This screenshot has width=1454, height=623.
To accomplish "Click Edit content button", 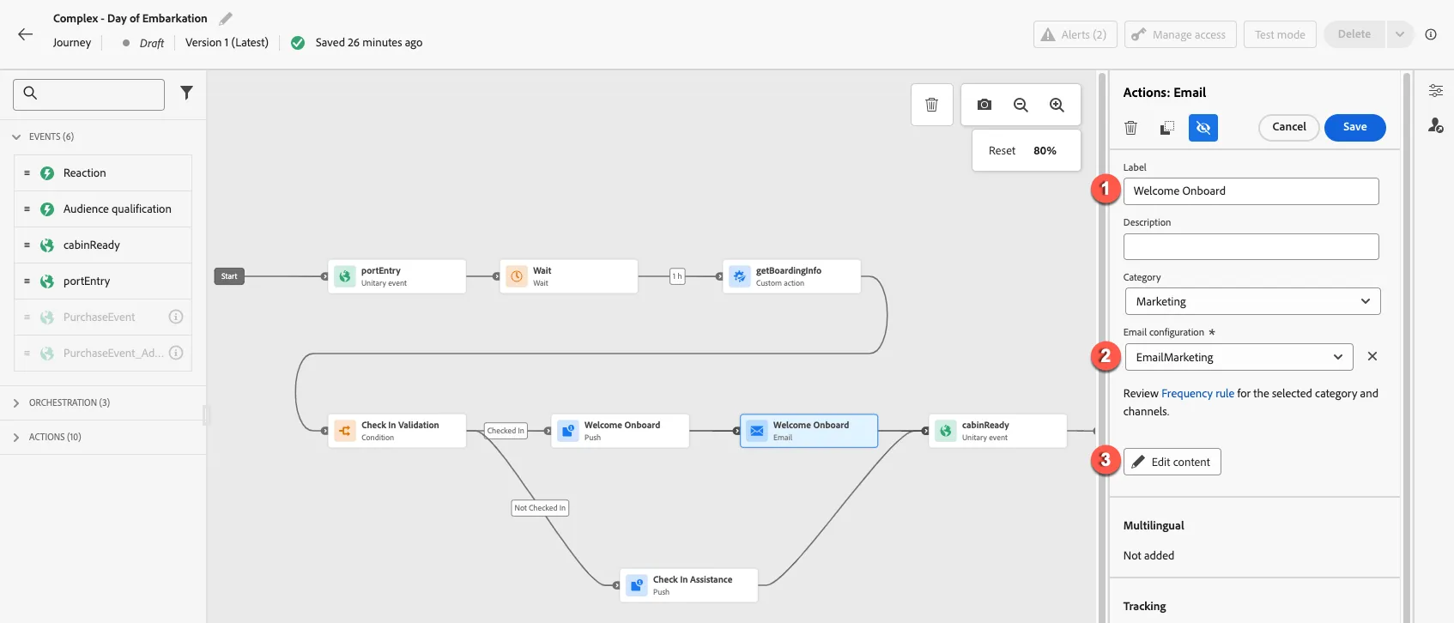I will click(x=1172, y=462).
